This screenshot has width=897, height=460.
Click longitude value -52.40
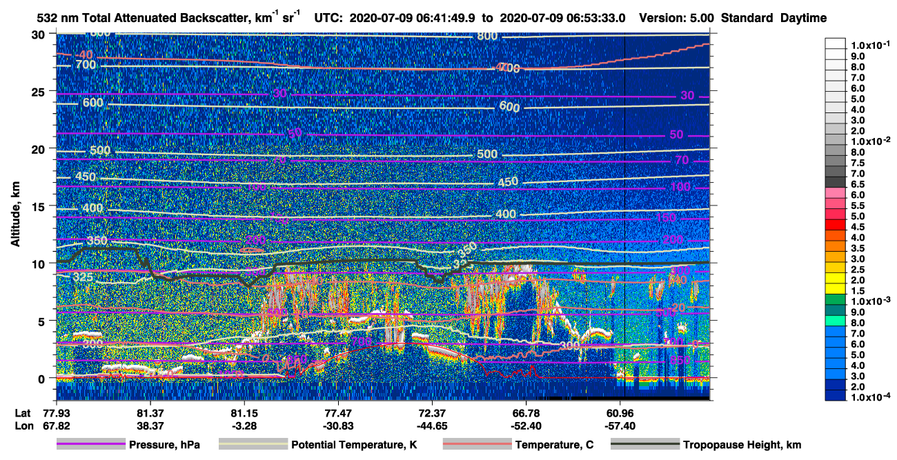[526, 426]
